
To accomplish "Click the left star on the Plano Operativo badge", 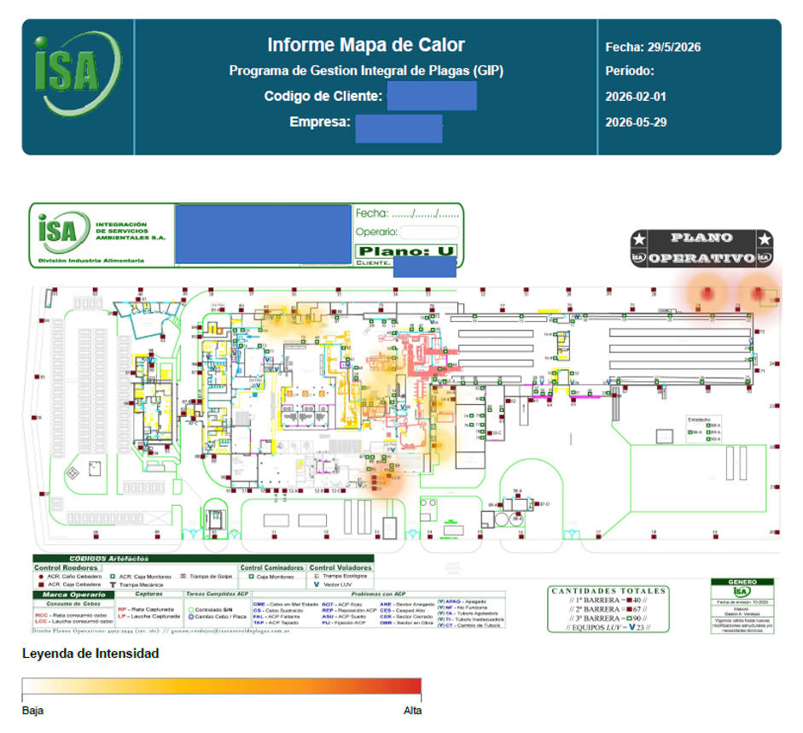I will pyautogui.click(x=639, y=238).
